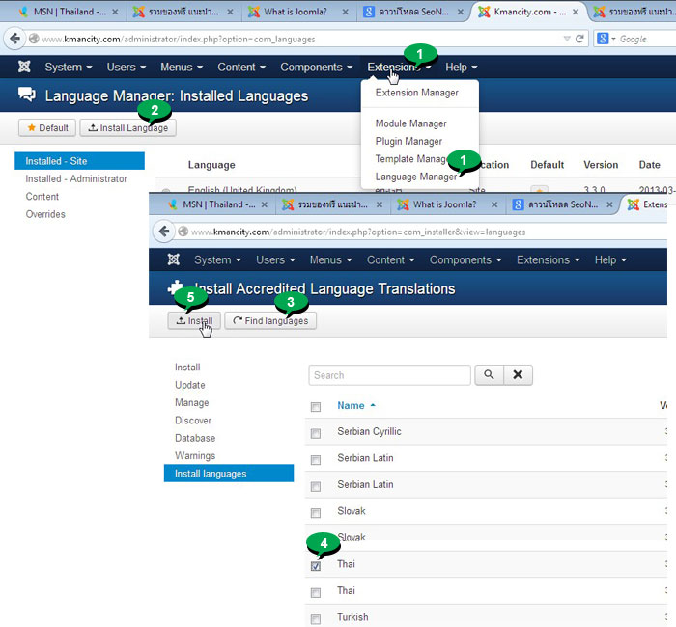The width and height of the screenshot is (676, 627).
Task: Click the Joomla logo in top admin bar
Action: pos(24,67)
